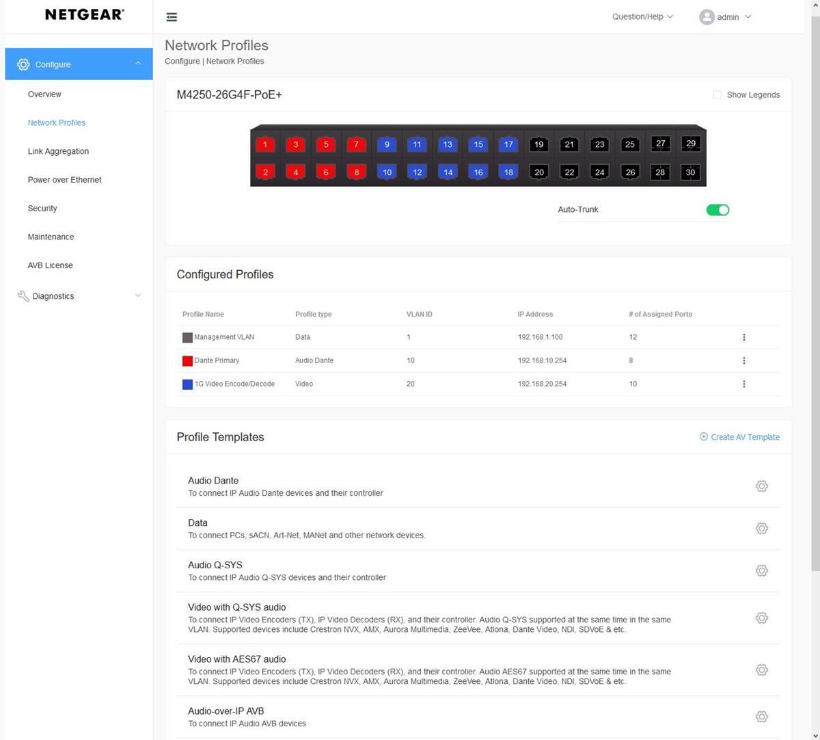Click the M4250-26G4F-PoE+ model name
The width and height of the screenshot is (820, 740).
point(230,95)
